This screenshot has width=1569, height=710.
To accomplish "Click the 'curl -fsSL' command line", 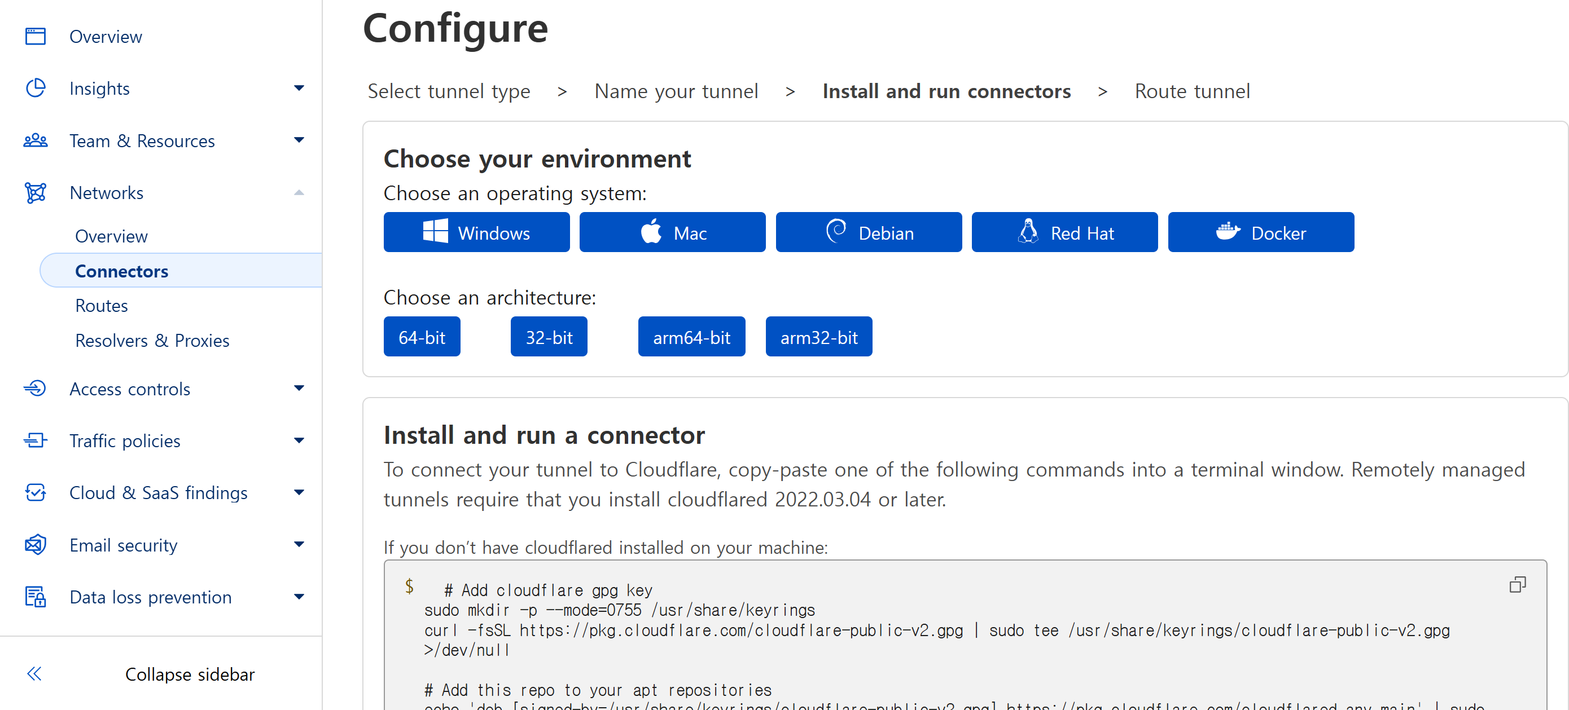I will tap(937, 630).
